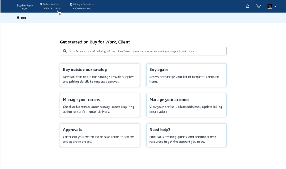The width and height of the screenshot is (286, 169).
Task: Open the Need help? card
Action: point(186,135)
